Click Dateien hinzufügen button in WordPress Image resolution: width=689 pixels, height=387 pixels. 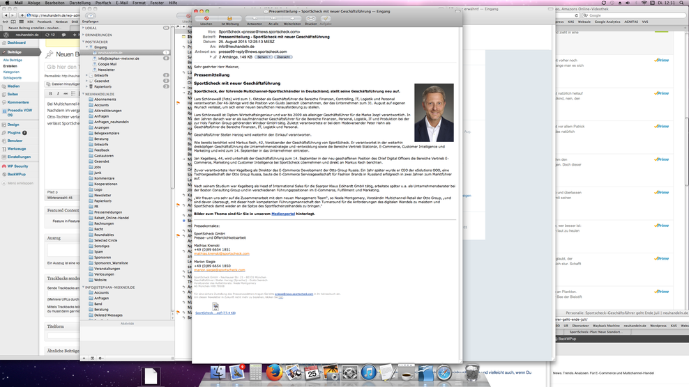(x=63, y=84)
